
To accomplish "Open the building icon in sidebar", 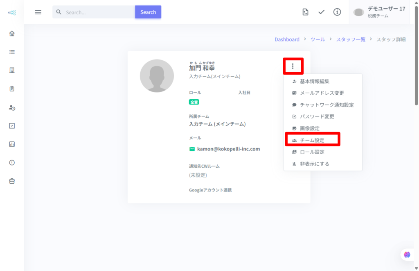I will pyautogui.click(x=12, y=70).
